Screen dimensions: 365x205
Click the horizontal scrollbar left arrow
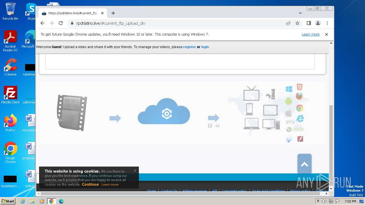tap(38, 194)
